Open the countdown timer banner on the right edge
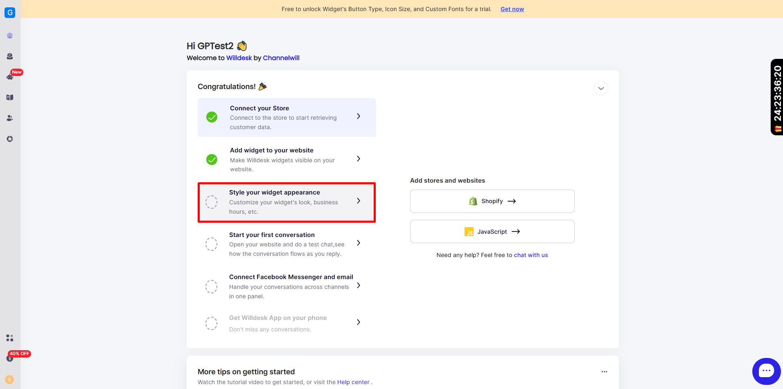Image resolution: width=783 pixels, height=389 pixels. 776,97
